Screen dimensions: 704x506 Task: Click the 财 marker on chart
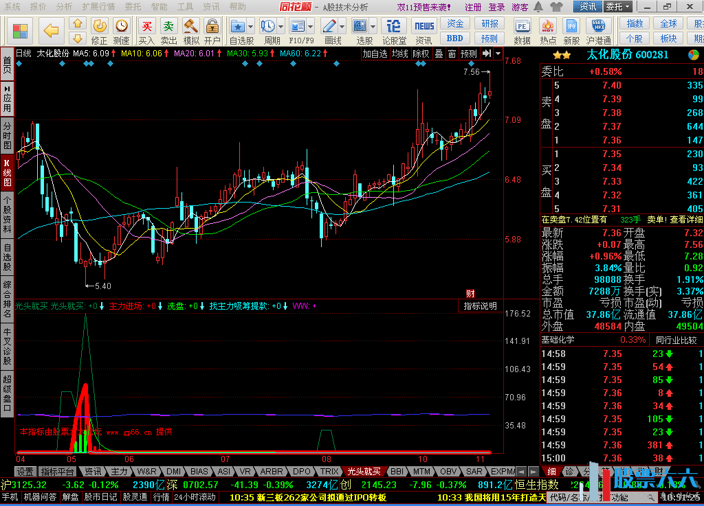(x=470, y=294)
